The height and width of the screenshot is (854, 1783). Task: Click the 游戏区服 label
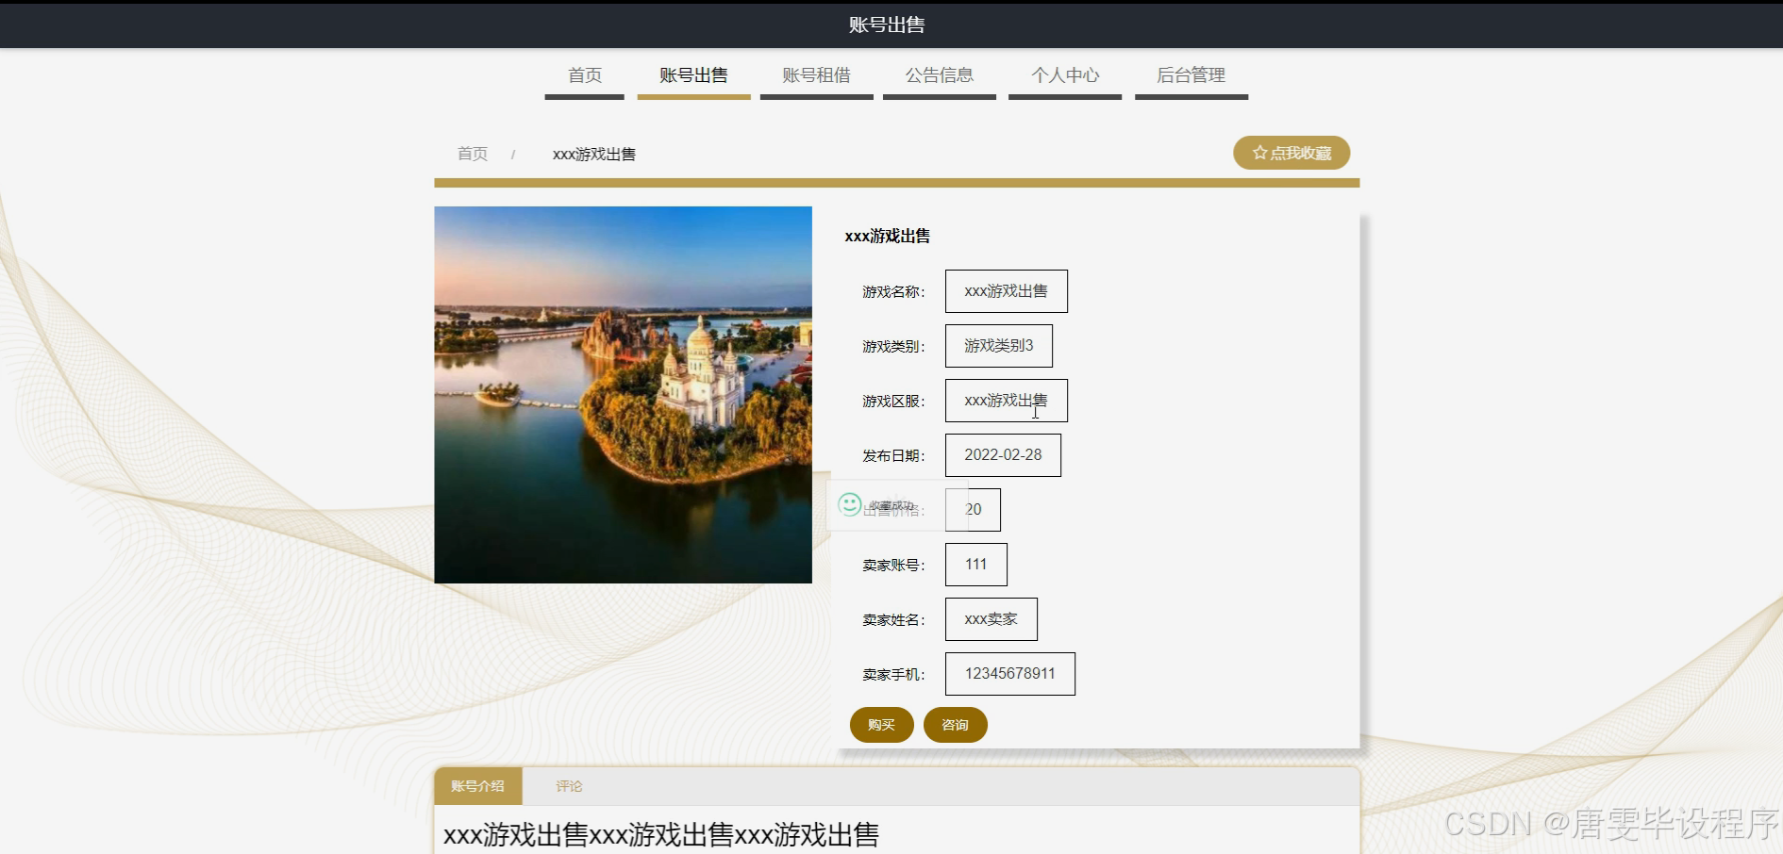(x=893, y=402)
